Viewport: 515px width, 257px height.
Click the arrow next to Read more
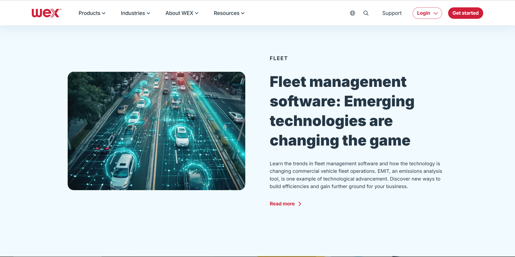click(x=300, y=204)
